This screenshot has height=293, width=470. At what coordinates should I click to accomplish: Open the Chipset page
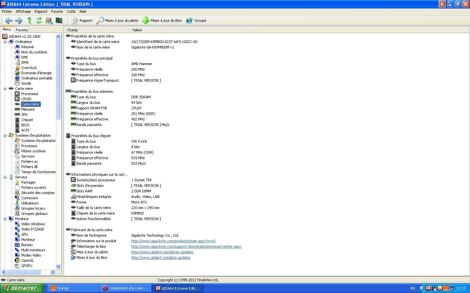(x=27, y=120)
